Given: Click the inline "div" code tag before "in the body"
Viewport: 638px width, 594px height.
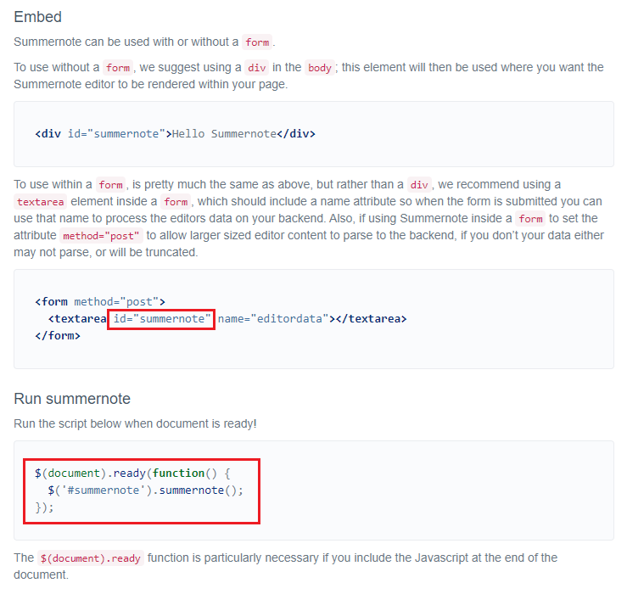Looking at the screenshot, I should [257, 68].
